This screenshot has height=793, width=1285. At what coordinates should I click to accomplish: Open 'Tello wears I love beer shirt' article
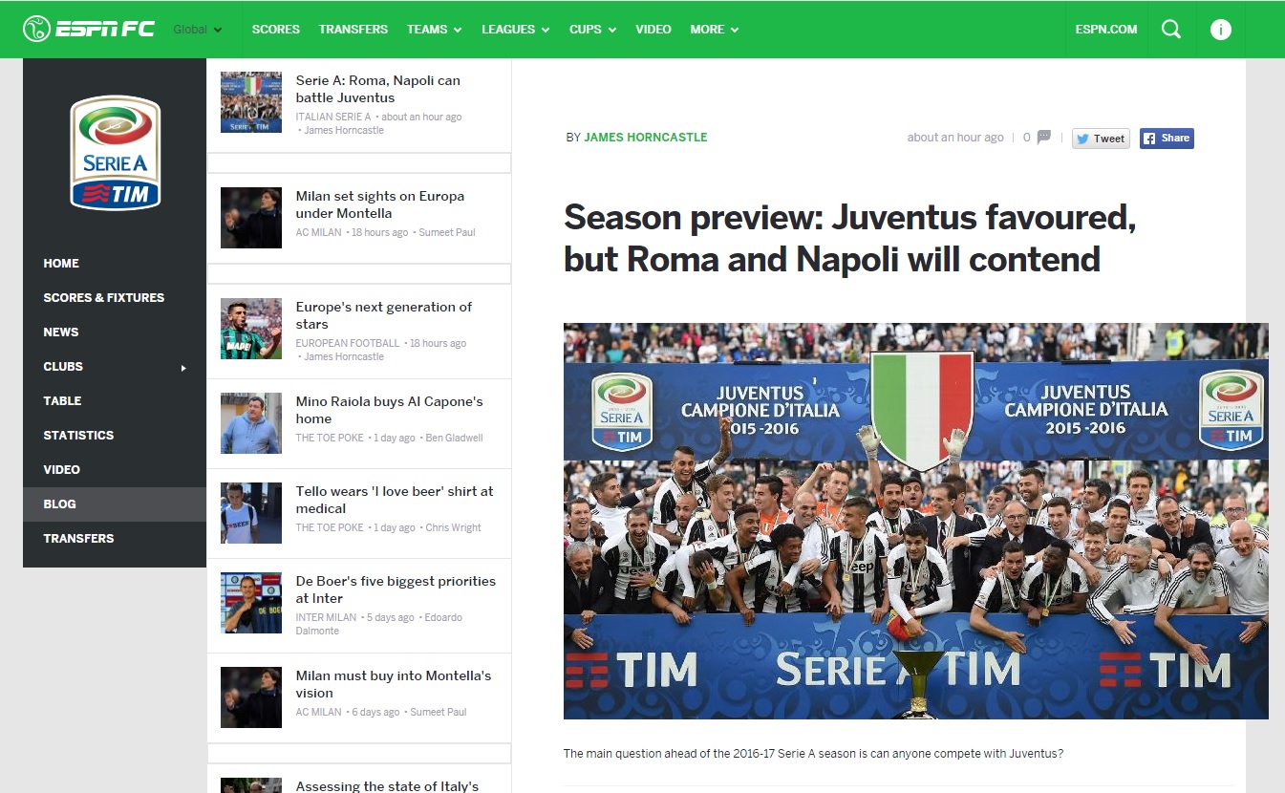pyautogui.click(x=395, y=500)
